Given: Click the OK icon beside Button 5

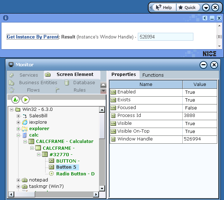Looking at the screenshot, I should 51,167.
